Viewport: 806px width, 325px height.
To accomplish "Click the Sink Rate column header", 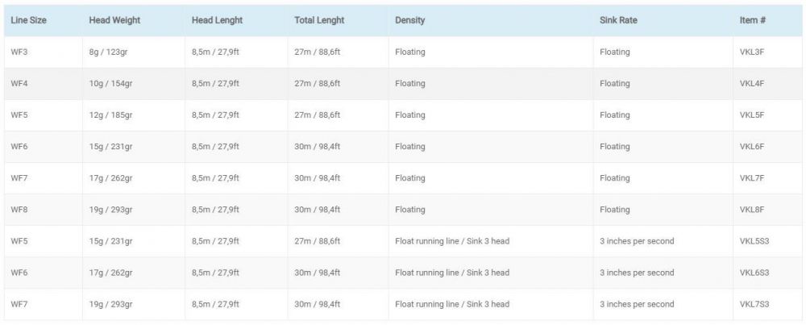I will click(618, 20).
